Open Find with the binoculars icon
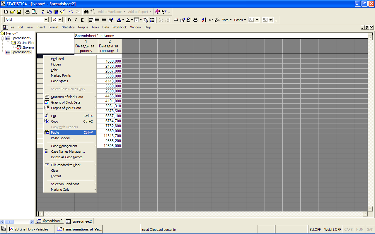Image resolution: width=375 pixels, height=234 pixels. 86,12
